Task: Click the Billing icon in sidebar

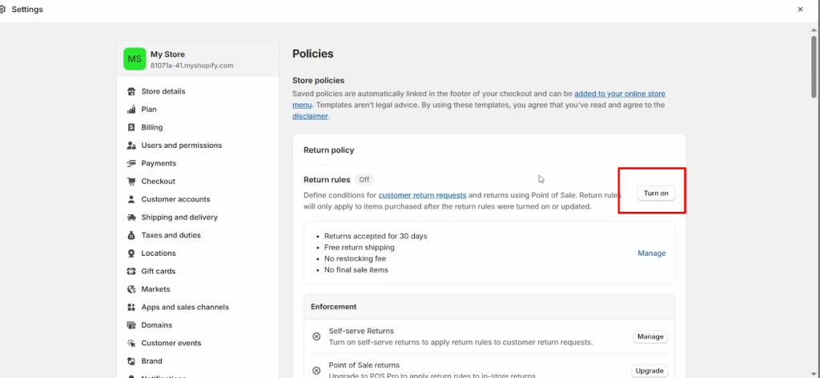Action: point(131,128)
